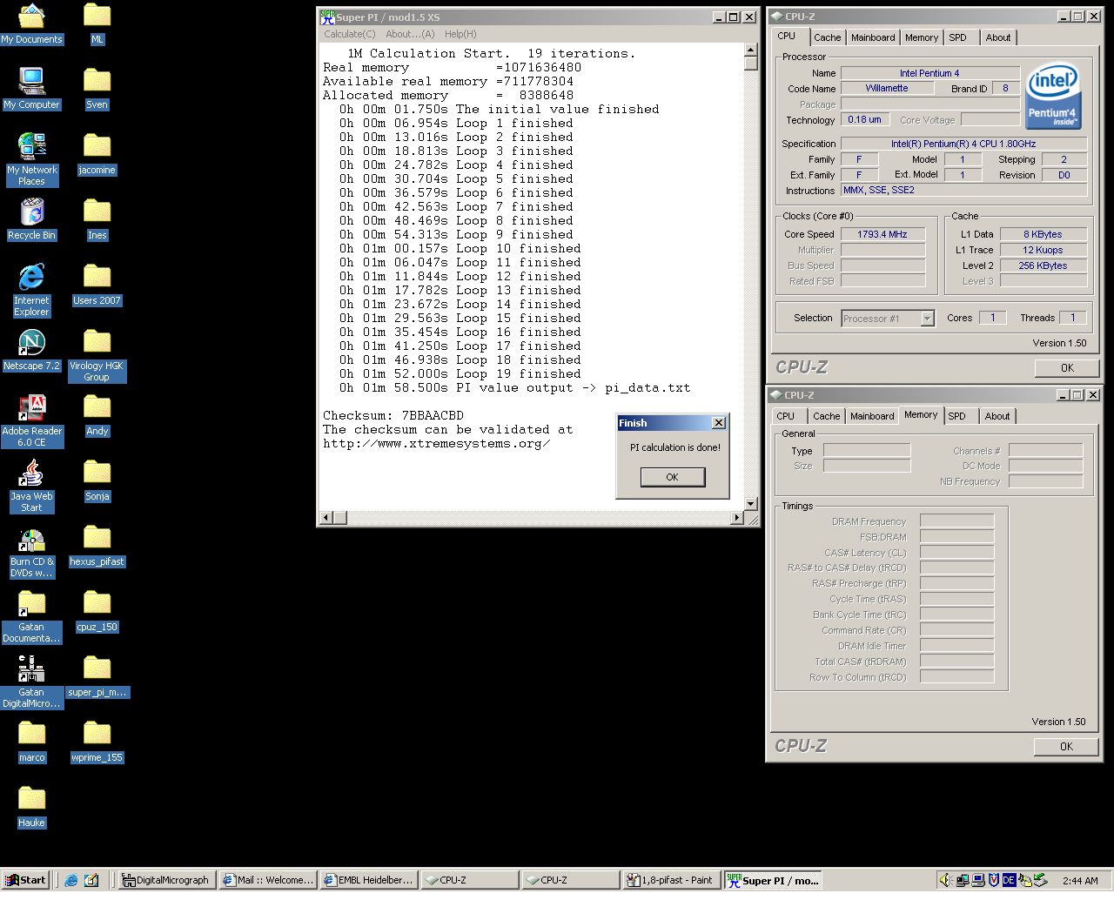
Task: Open the wprime_155 folder
Action: click(x=97, y=742)
